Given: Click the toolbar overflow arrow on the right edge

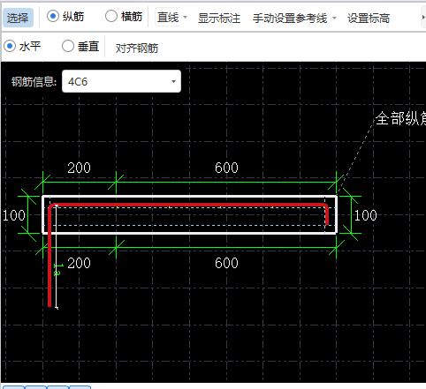Looking at the screenshot, I should pos(423,18).
